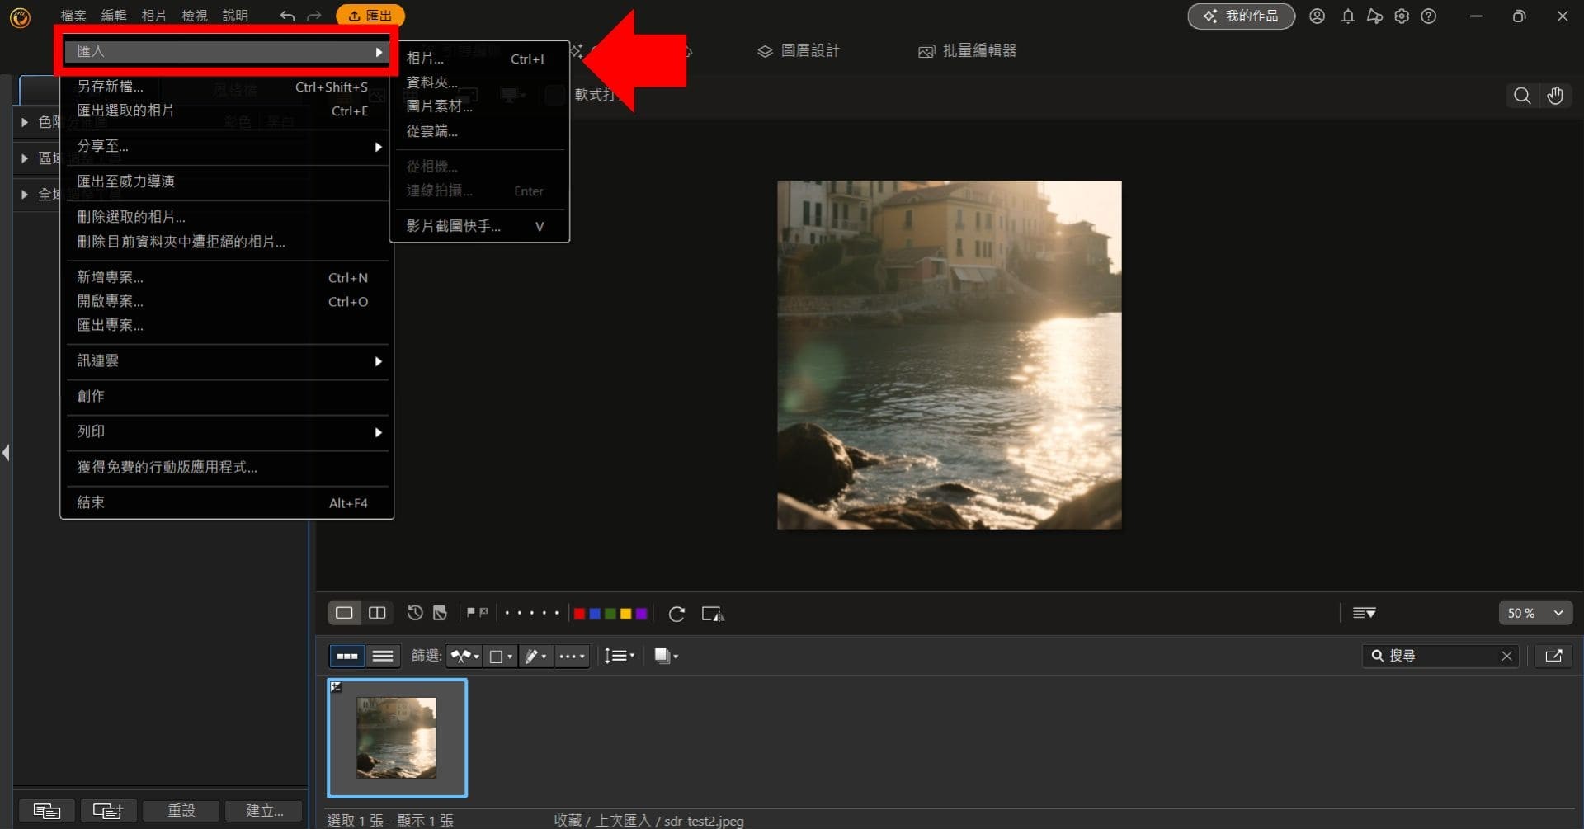
Task: Select the sdr-test2 photo thumbnail
Action: pos(397,737)
